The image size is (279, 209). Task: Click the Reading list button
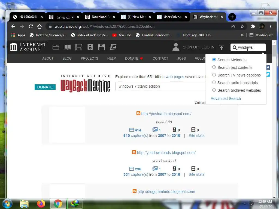pyautogui.click(x=261, y=35)
